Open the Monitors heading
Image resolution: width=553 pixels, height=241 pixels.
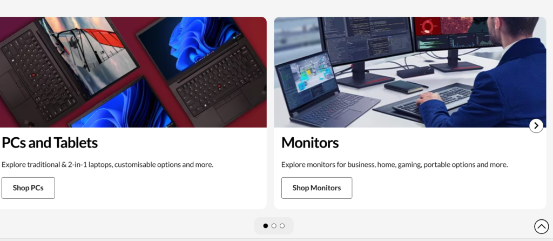(x=310, y=143)
